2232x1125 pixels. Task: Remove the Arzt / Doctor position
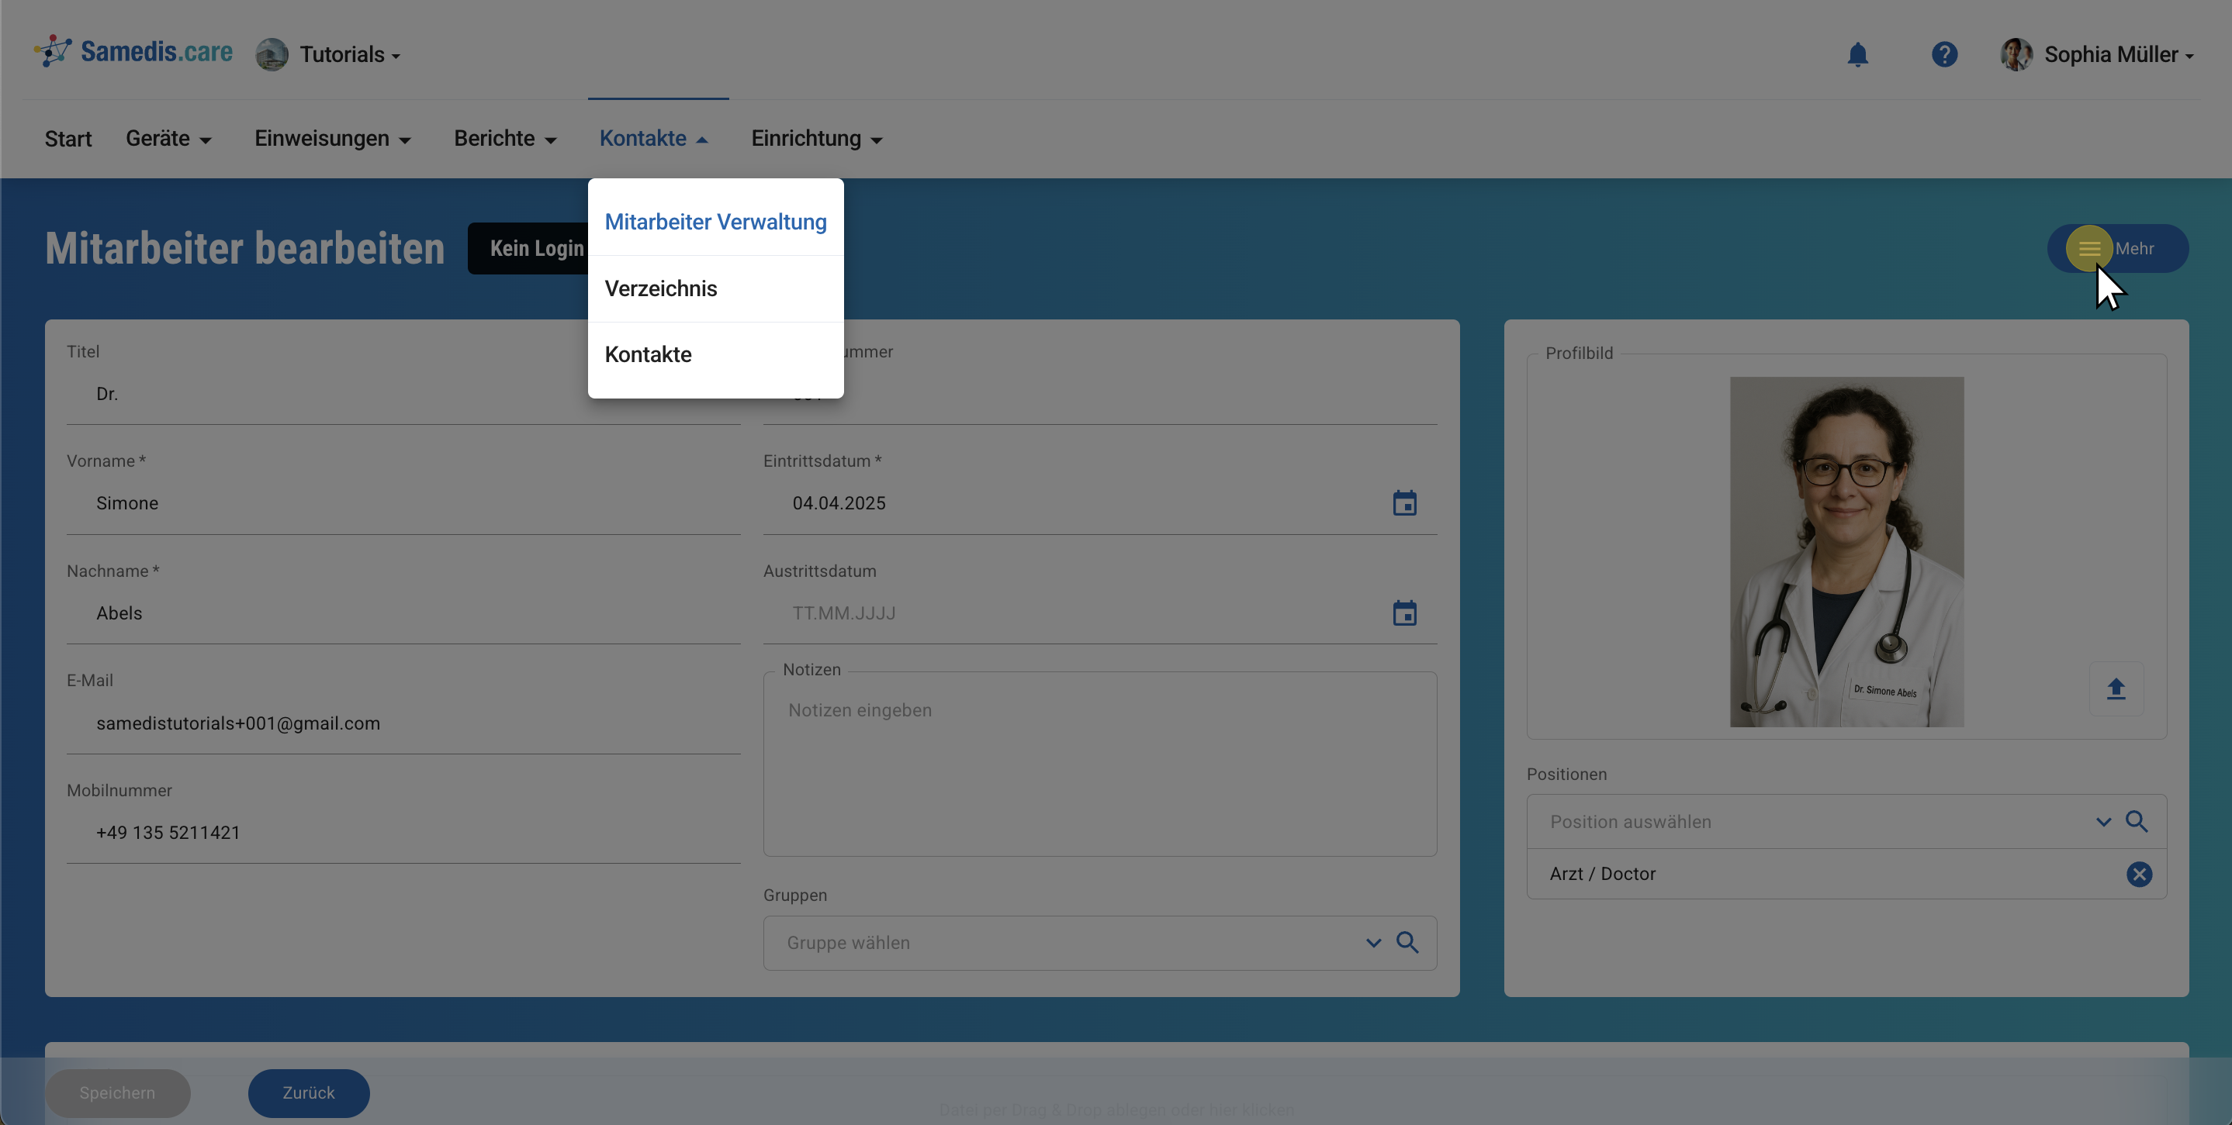pos(2138,874)
